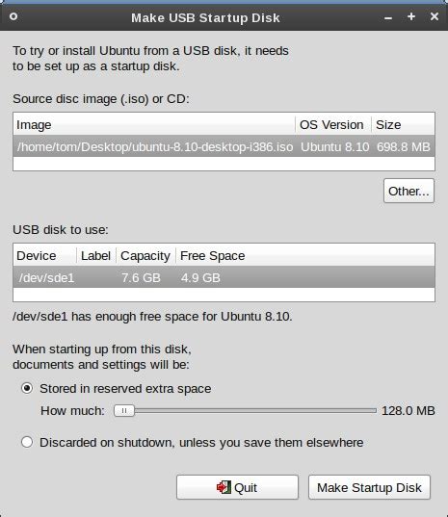Screen dimensions: 448x517
Task: Select the /dev/sde1 device row
Action: click(224, 277)
